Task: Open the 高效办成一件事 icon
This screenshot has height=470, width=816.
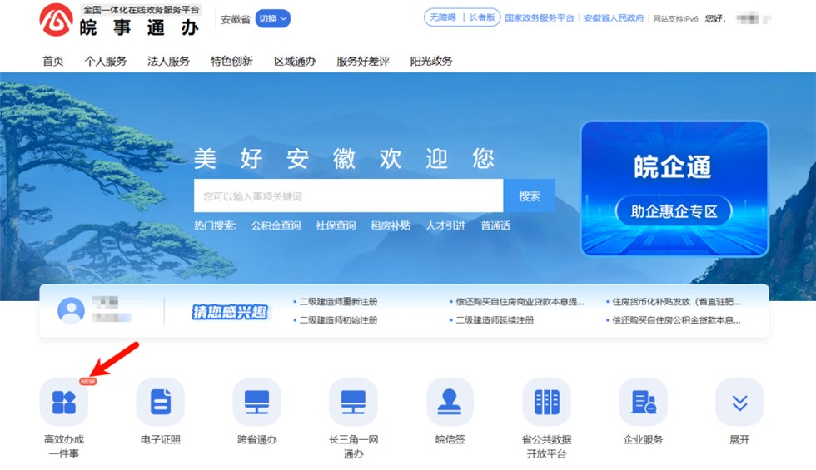Action: [x=64, y=403]
